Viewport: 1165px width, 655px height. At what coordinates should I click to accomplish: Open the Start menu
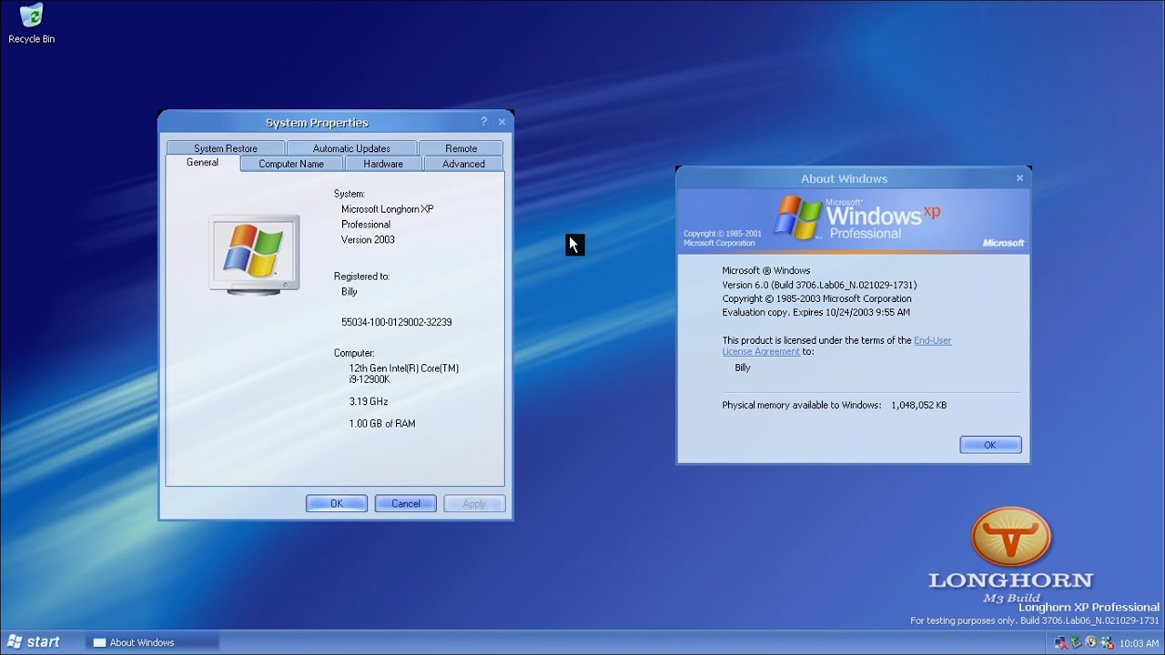click(34, 641)
